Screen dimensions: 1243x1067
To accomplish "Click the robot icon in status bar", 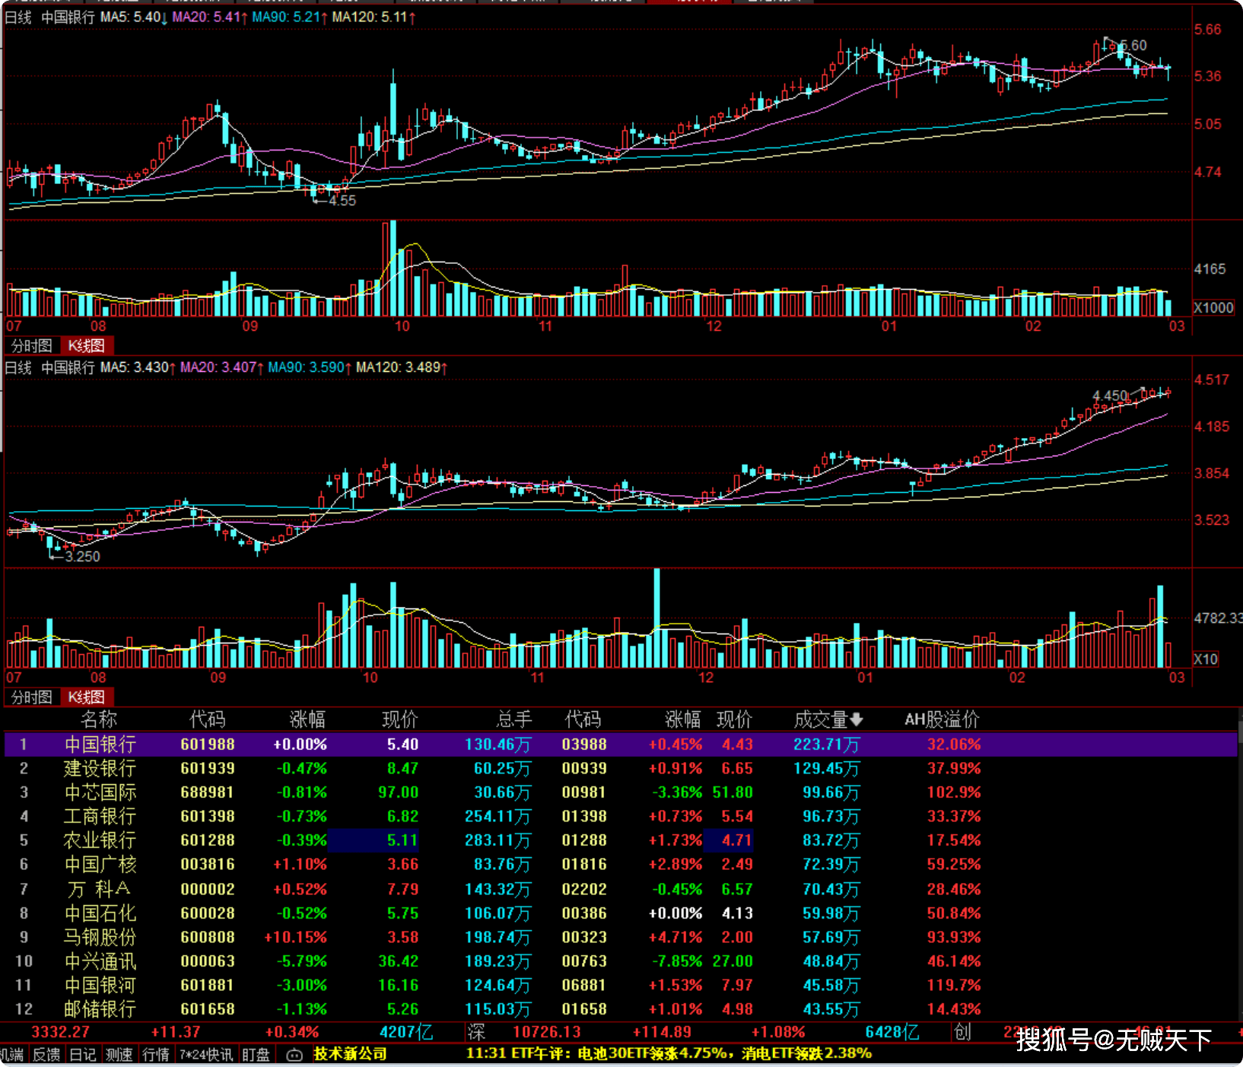I will [x=294, y=1055].
